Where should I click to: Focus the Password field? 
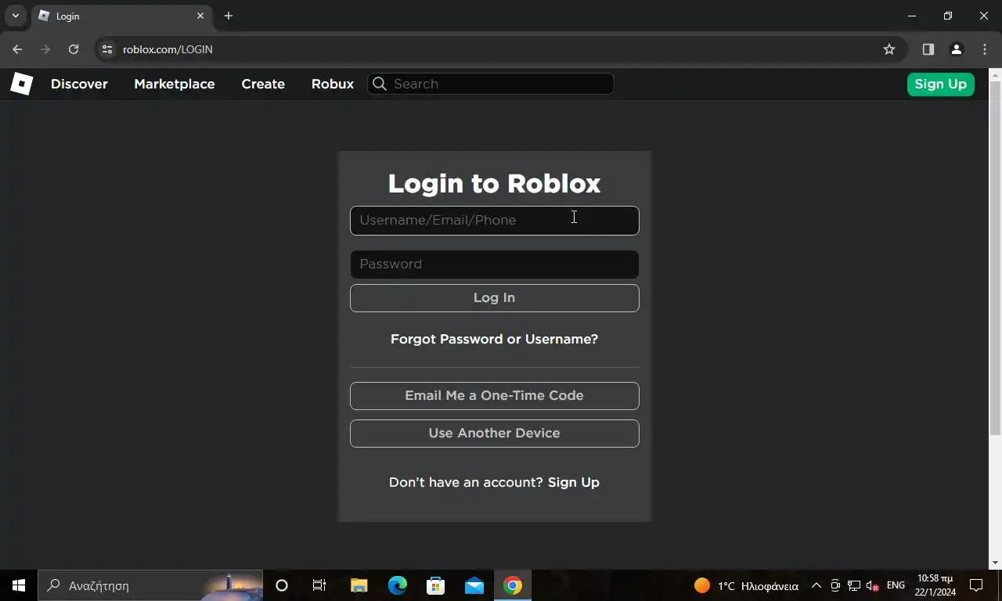(494, 265)
